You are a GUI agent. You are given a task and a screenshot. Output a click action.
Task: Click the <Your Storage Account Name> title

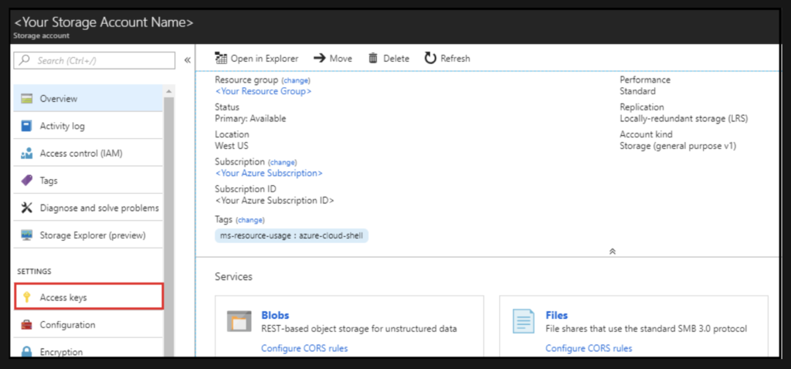click(x=104, y=22)
